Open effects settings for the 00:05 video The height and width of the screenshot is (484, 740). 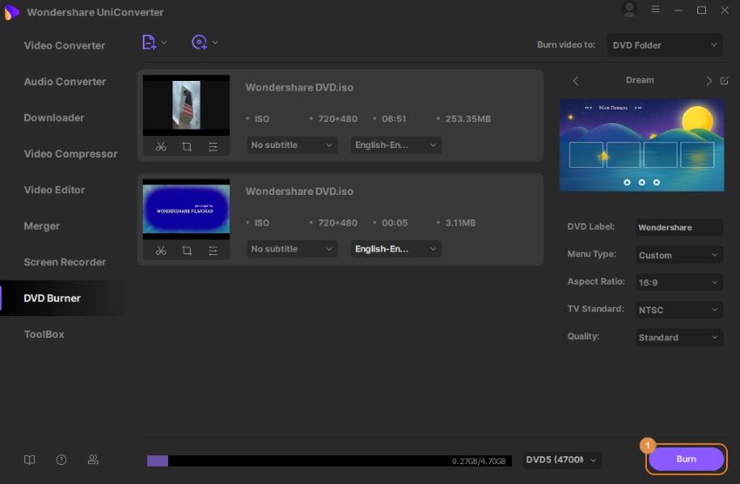212,251
